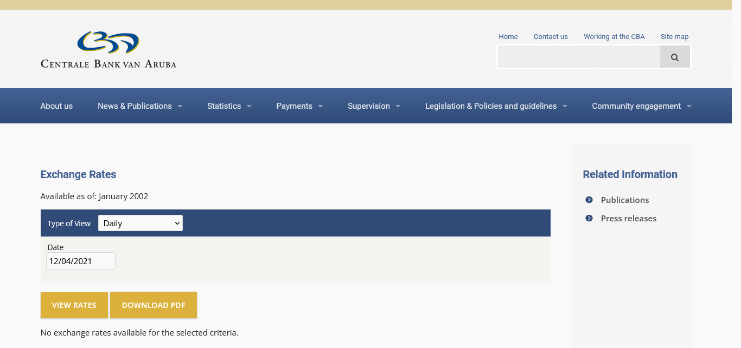Expand the Payments menu
Viewport: 741px width, 348px height.
coord(299,106)
